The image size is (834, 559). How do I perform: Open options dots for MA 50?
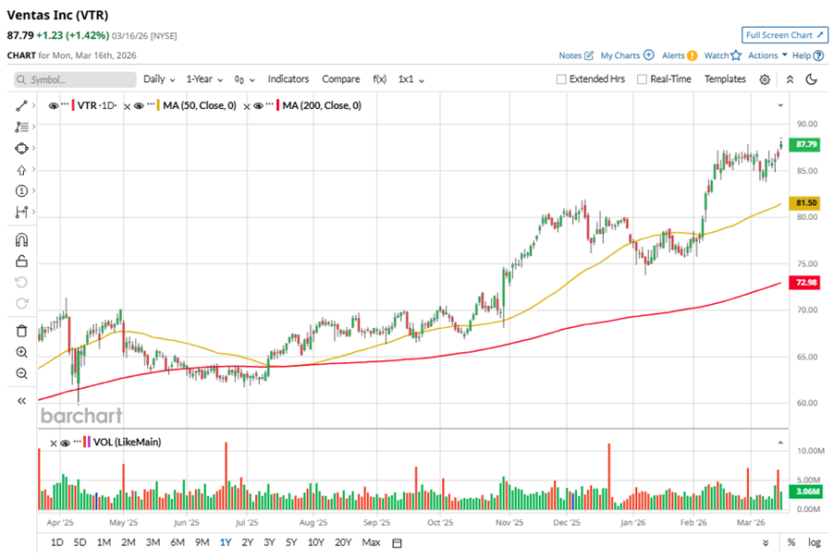pyautogui.click(x=151, y=104)
